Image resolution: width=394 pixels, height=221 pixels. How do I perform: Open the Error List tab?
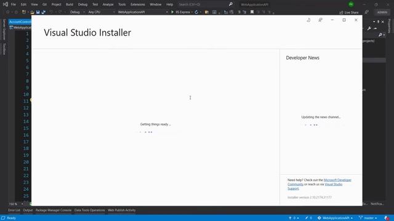(x=14, y=210)
